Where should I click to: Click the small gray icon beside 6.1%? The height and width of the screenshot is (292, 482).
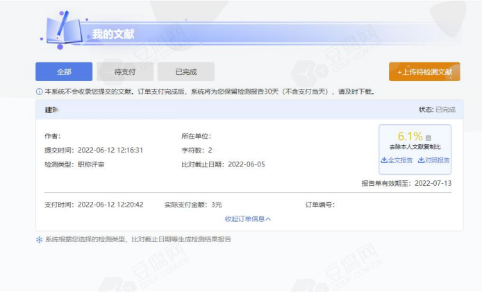pyautogui.click(x=428, y=137)
